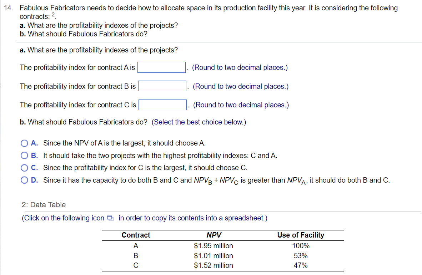The width and height of the screenshot is (422, 275).
Task: Click the 47% facility usage for contract C
Action: pyautogui.click(x=301, y=265)
